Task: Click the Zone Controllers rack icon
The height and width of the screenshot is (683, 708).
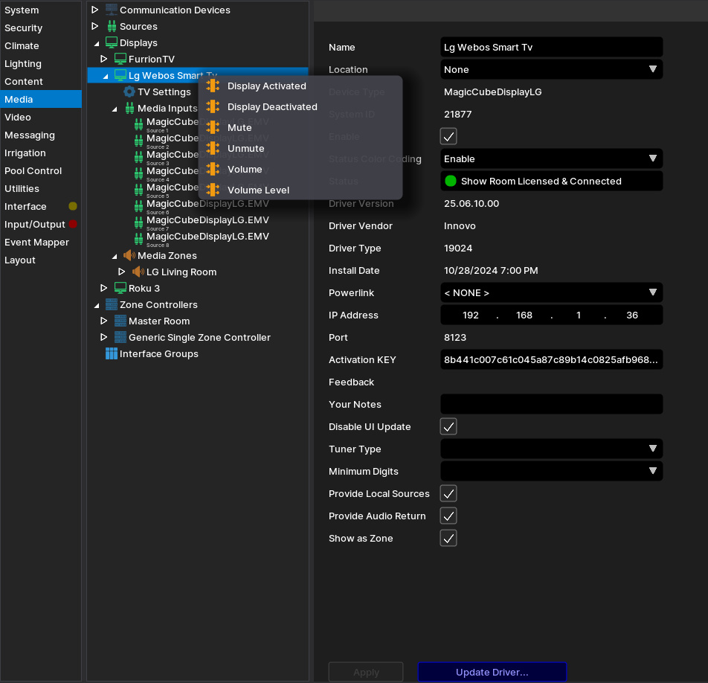Action: pyautogui.click(x=112, y=304)
